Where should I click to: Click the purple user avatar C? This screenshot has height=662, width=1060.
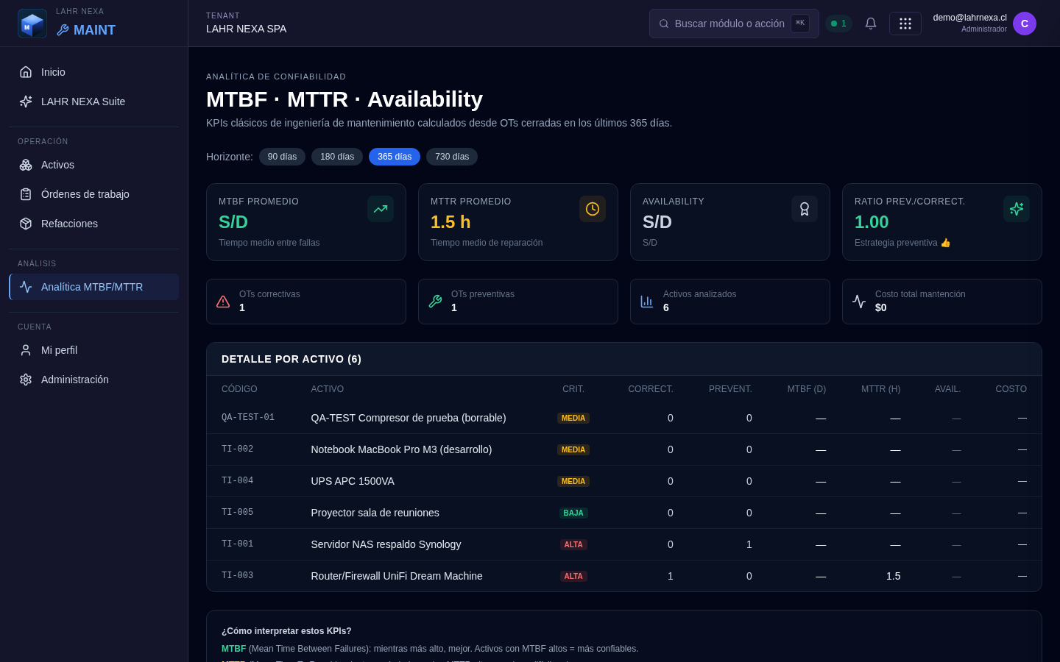click(x=1025, y=24)
